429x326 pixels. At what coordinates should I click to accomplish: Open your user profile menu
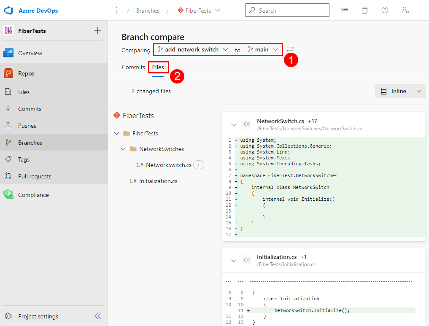click(x=405, y=10)
